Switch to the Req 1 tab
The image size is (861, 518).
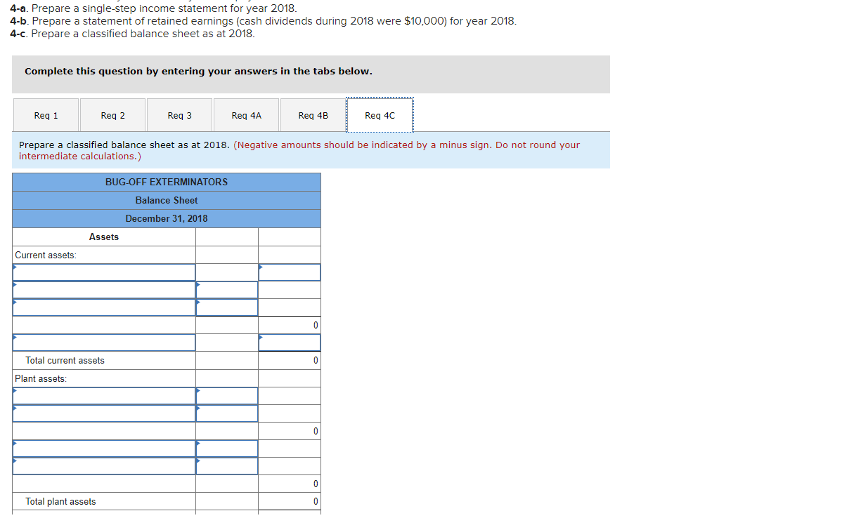pyautogui.click(x=45, y=114)
